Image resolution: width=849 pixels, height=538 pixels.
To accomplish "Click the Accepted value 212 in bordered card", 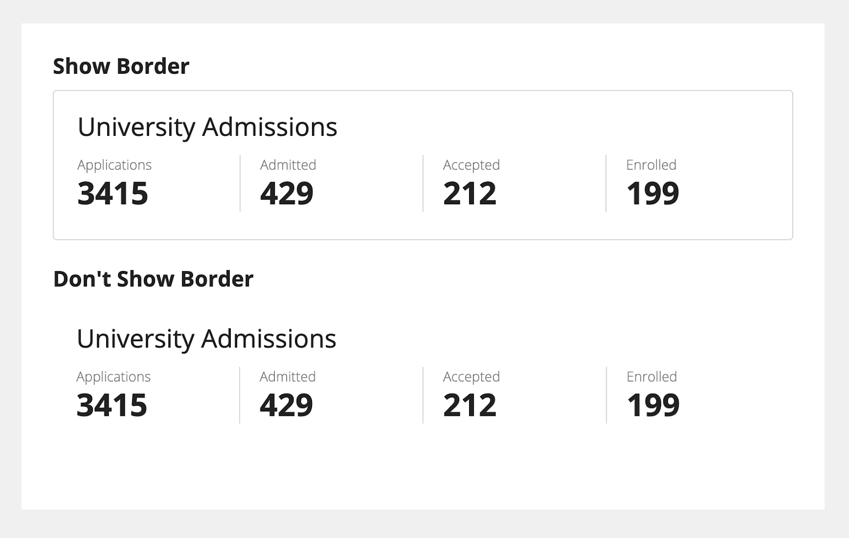I will pos(469,193).
